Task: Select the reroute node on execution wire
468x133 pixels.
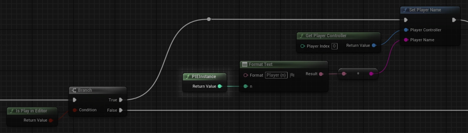Action: point(209,19)
